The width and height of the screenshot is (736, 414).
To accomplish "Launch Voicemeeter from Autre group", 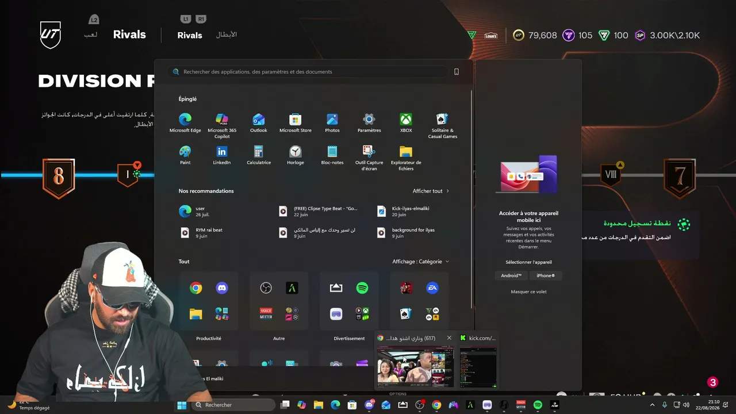I will (266, 314).
